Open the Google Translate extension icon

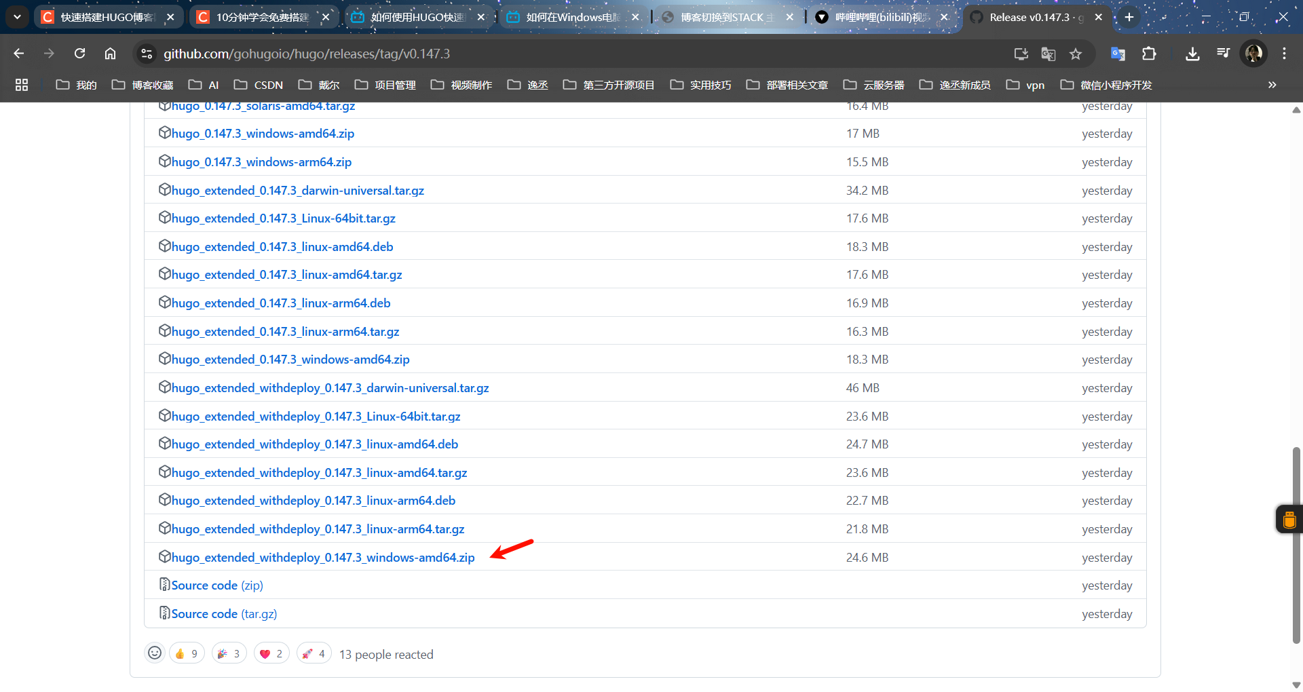[1118, 54]
